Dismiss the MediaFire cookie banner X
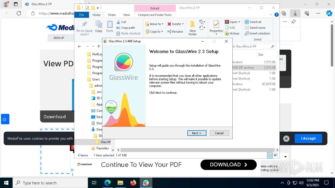335x188 pixels. tap(286, 139)
